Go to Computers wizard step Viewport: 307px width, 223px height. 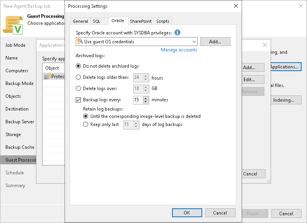pos(17,71)
